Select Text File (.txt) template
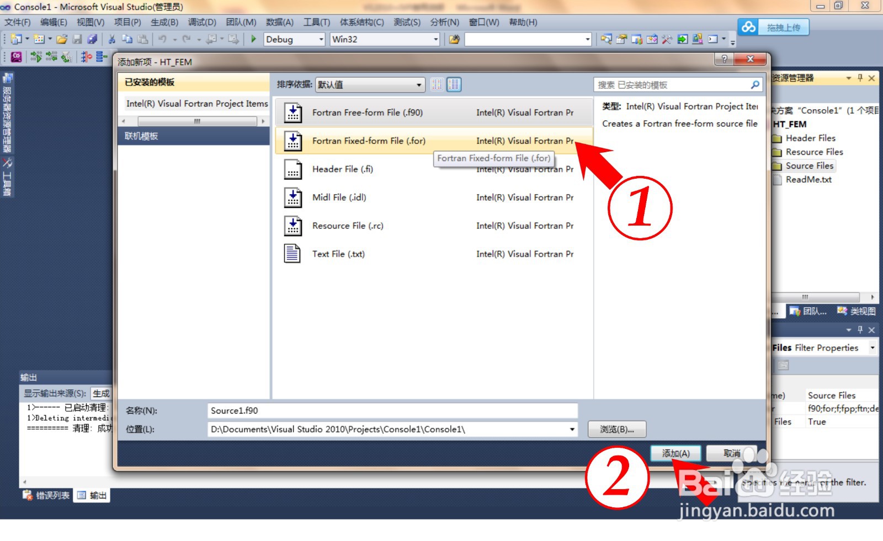Image resolution: width=883 pixels, height=541 pixels. [434, 254]
